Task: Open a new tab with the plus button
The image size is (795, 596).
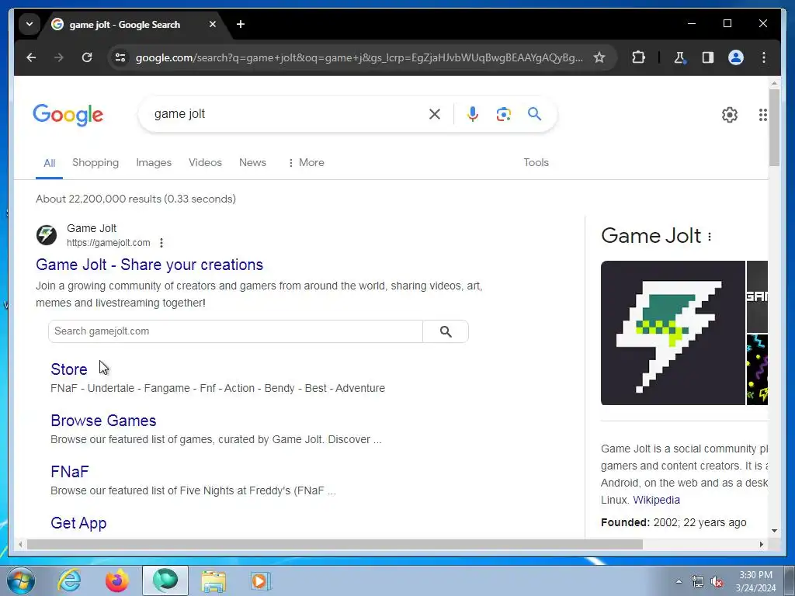Action: pyautogui.click(x=241, y=24)
